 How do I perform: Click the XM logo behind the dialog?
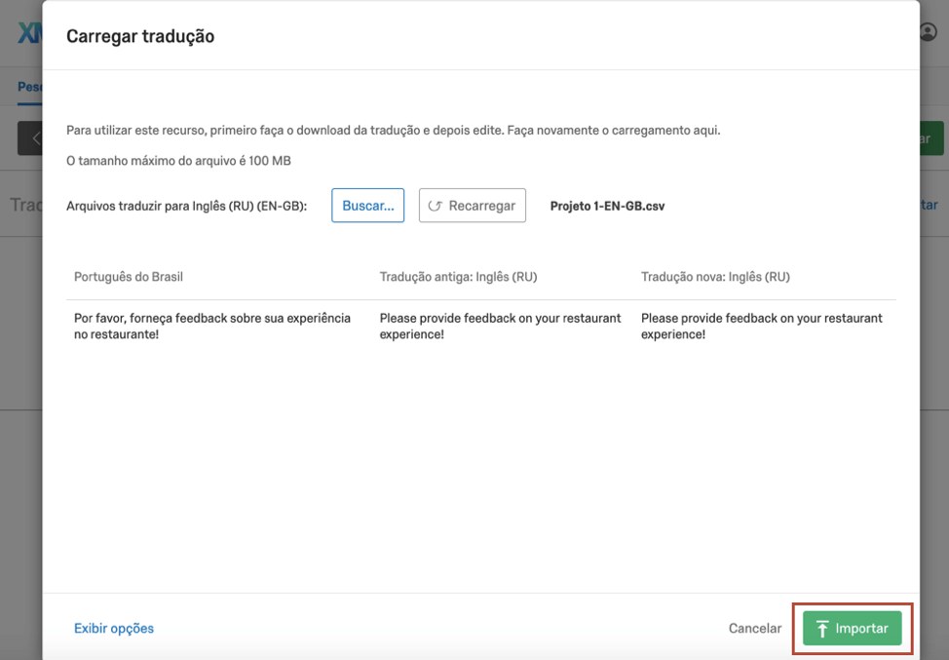tap(29, 32)
